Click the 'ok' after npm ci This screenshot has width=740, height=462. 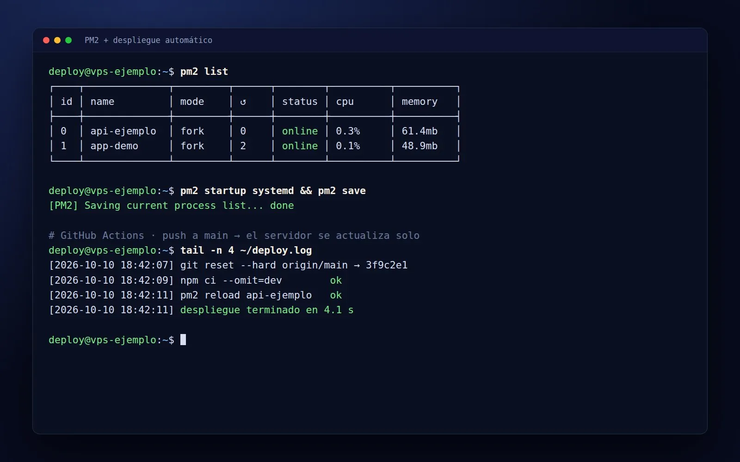tap(336, 280)
